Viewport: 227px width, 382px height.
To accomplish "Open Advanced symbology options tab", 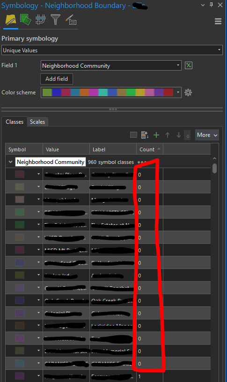I will pyautogui.click(x=71, y=20).
